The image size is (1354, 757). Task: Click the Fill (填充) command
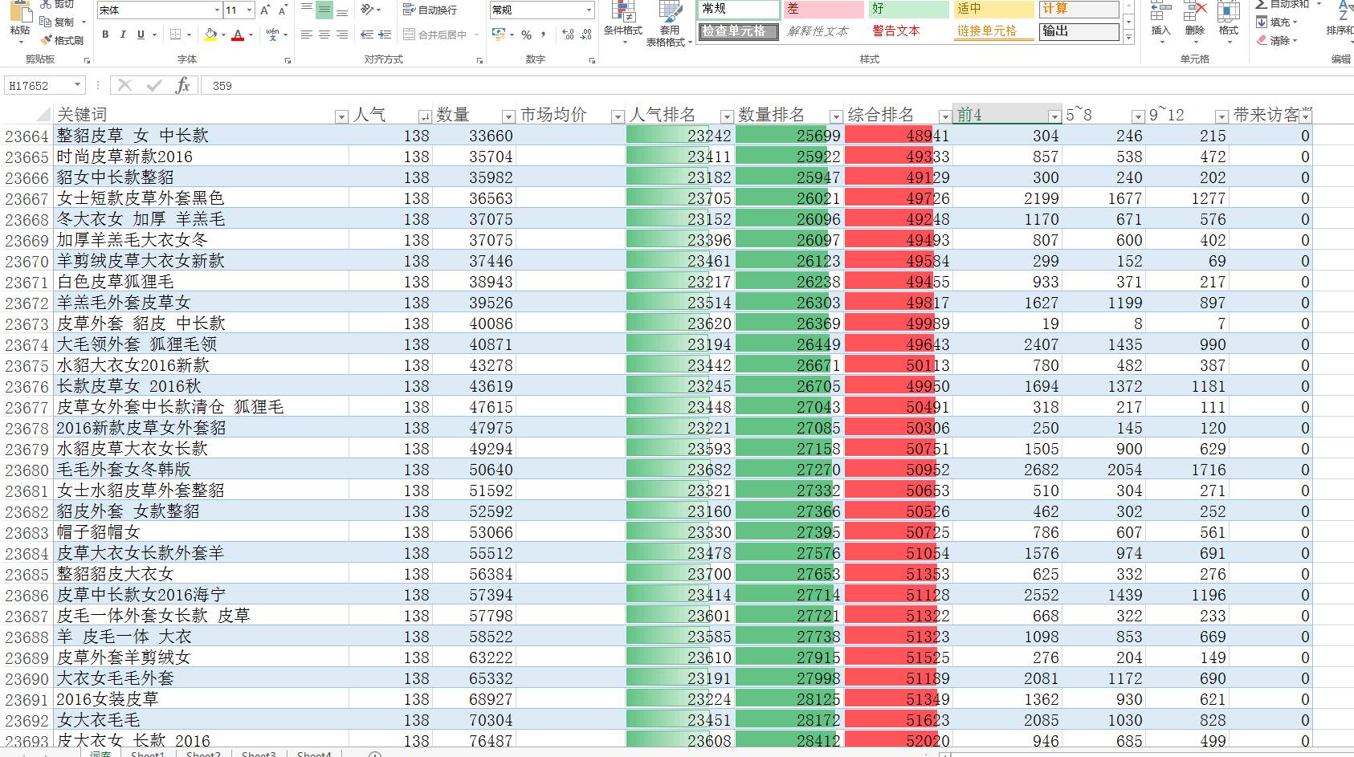(x=1278, y=22)
